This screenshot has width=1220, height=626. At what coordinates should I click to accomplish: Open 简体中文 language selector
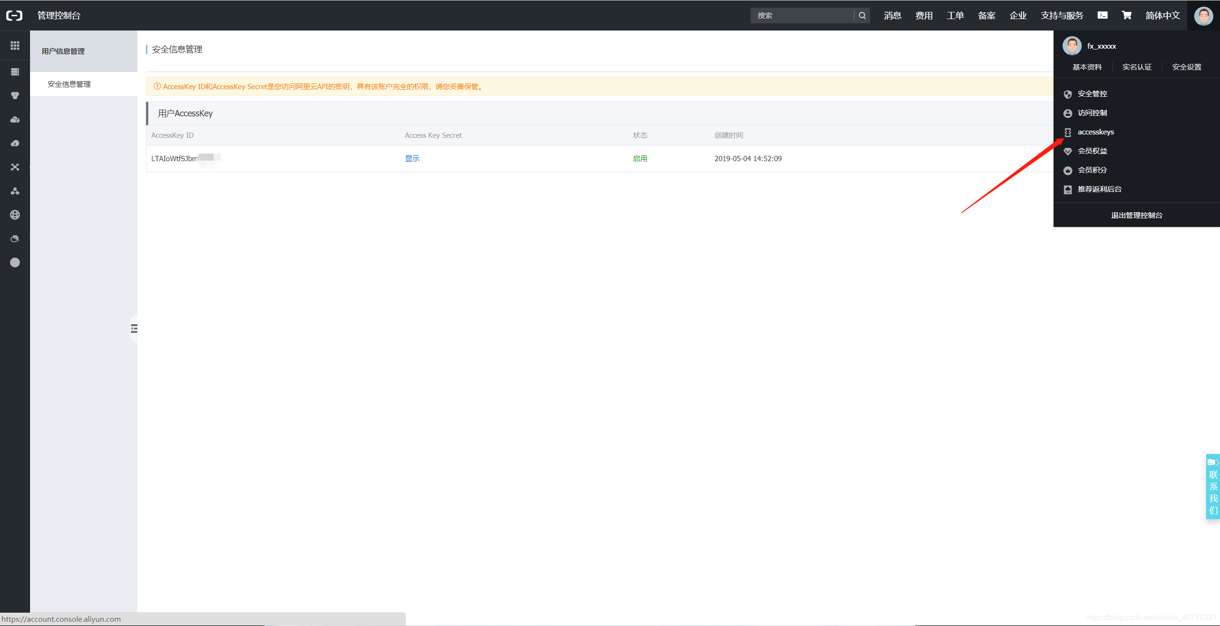tap(1162, 15)
